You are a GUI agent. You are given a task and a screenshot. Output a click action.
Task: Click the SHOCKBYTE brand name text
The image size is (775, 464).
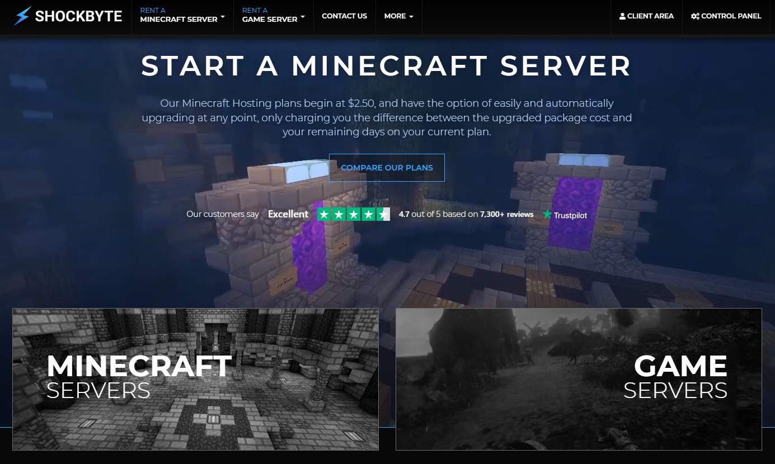[78, 16]
